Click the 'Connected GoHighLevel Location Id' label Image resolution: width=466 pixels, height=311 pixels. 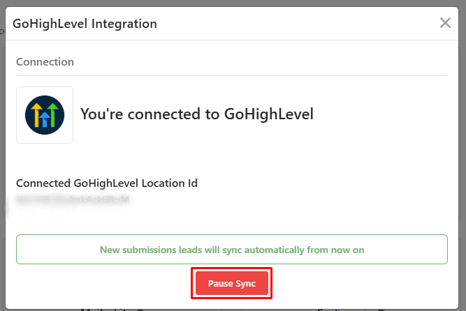[x=107, y=183]
